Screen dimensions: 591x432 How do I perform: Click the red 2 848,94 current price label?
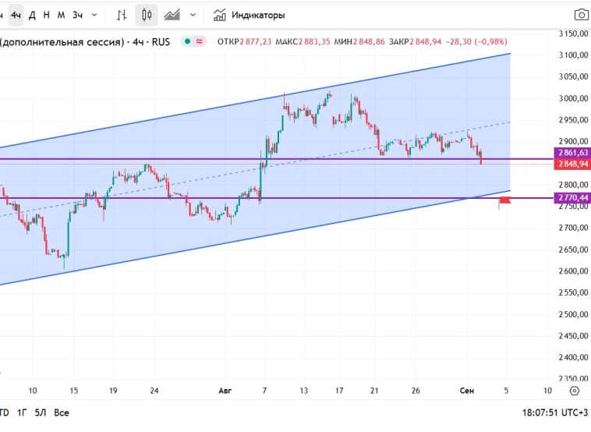tap(572, 165)
